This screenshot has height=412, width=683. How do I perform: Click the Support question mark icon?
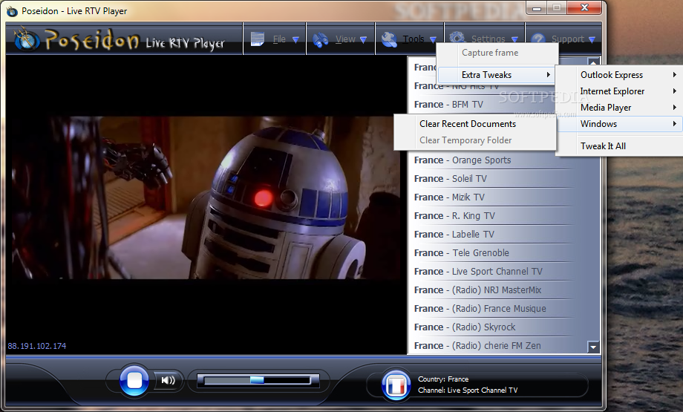click(538, 39)
